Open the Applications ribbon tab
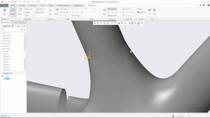This screenshot has width=210, height=118. point(78,5)
